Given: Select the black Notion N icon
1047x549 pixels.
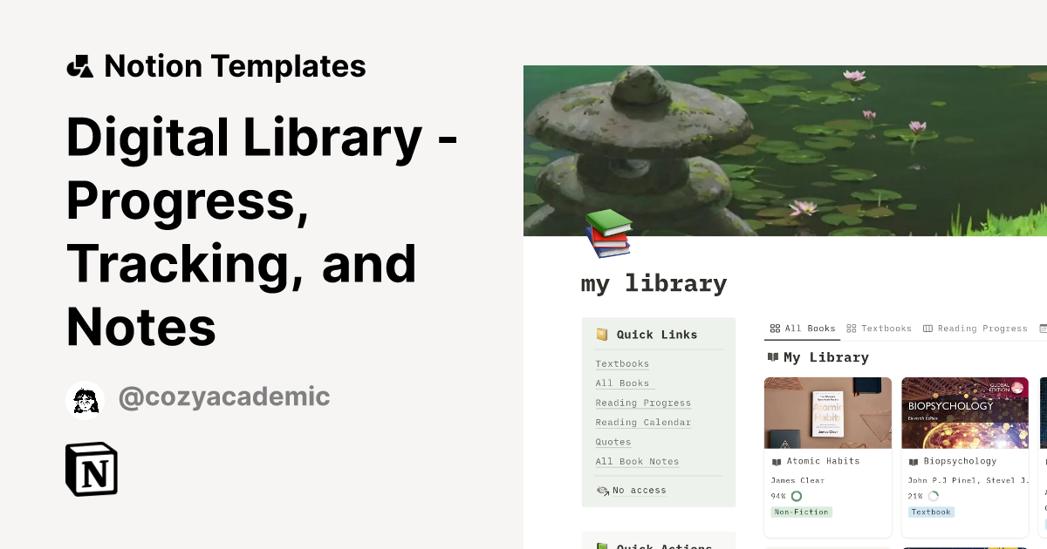Looking at the screenshot, I should point(90,469).
